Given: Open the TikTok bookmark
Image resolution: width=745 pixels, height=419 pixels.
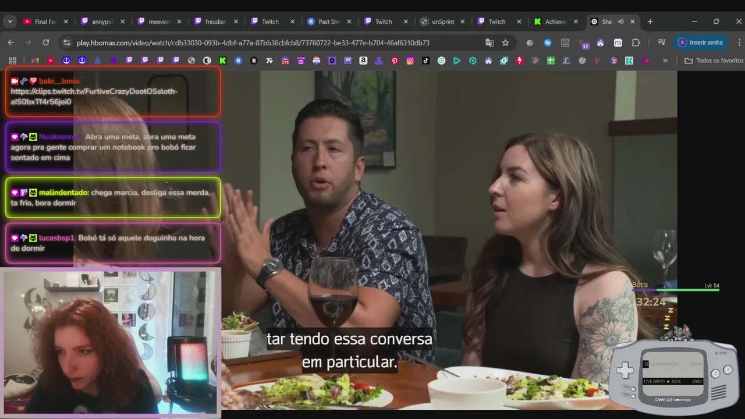Looking at the screenshot, I should click(425, 61).
